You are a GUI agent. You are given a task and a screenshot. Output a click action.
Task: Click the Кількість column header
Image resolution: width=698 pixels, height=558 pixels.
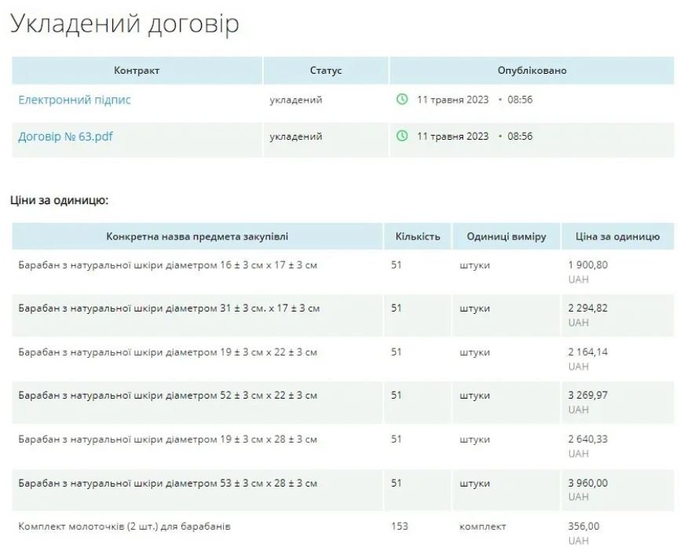pyautogui.click(x=418, y=236)
